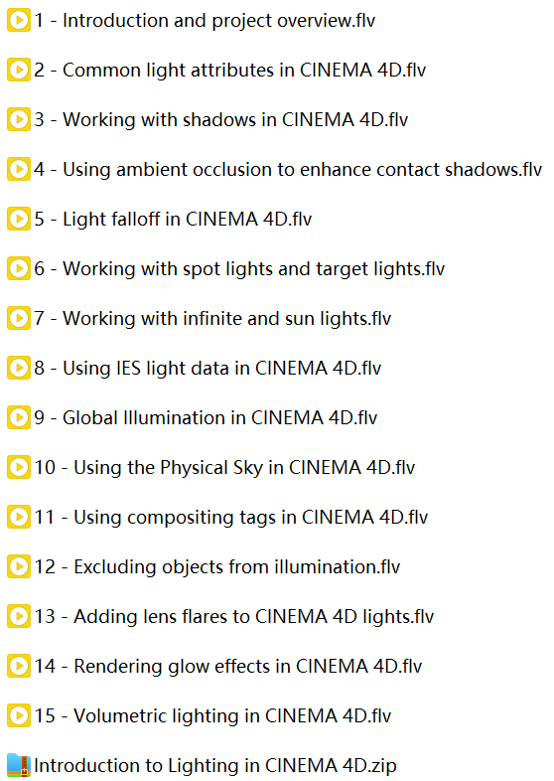Select 12 - Excluding objects from illumination.flv
This screenshot has width=554, height=781.
tap(217, 566)
